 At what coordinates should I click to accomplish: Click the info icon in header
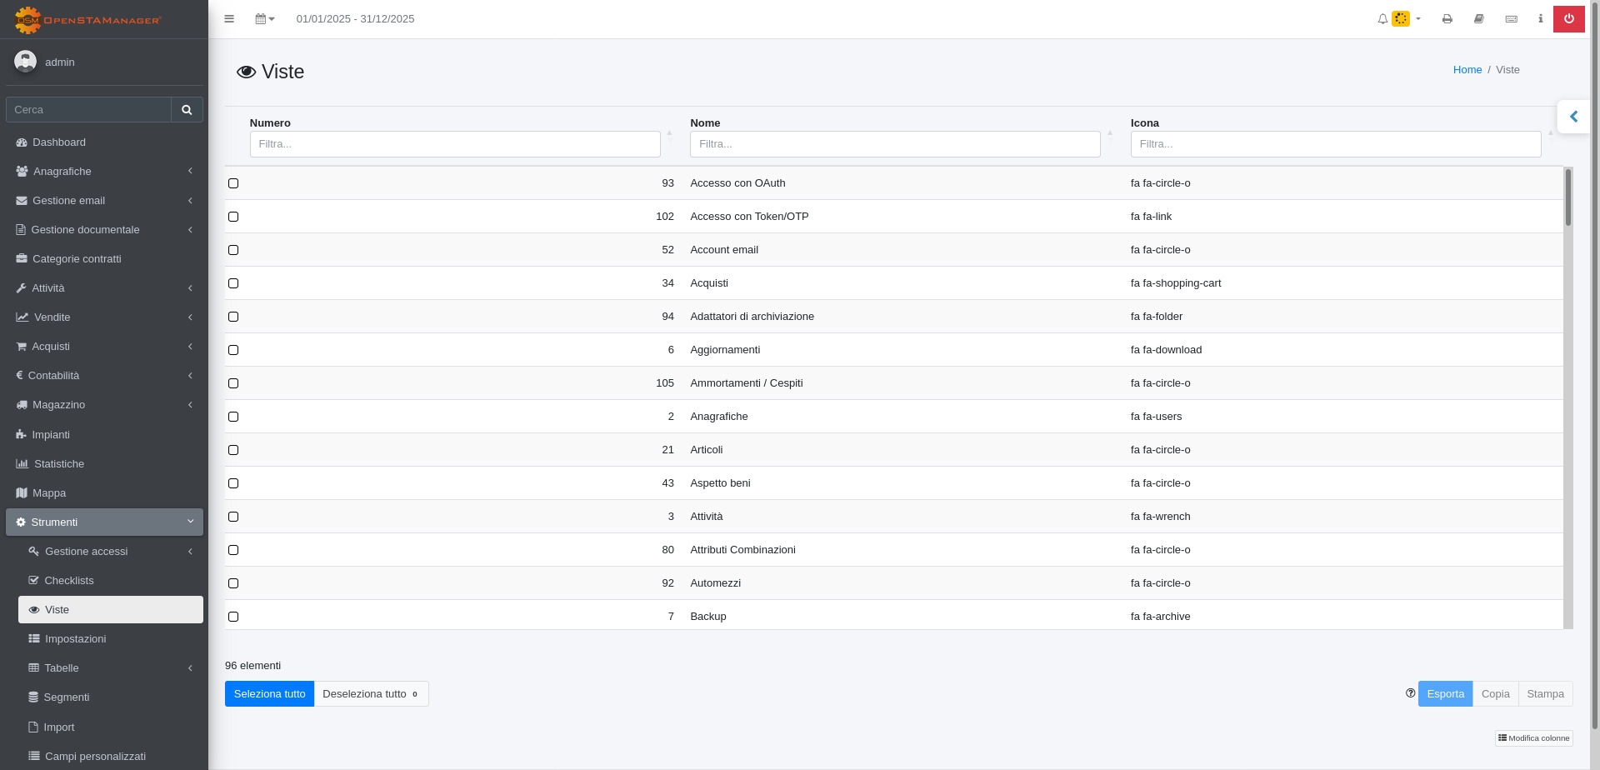[x=1540, y=18]
